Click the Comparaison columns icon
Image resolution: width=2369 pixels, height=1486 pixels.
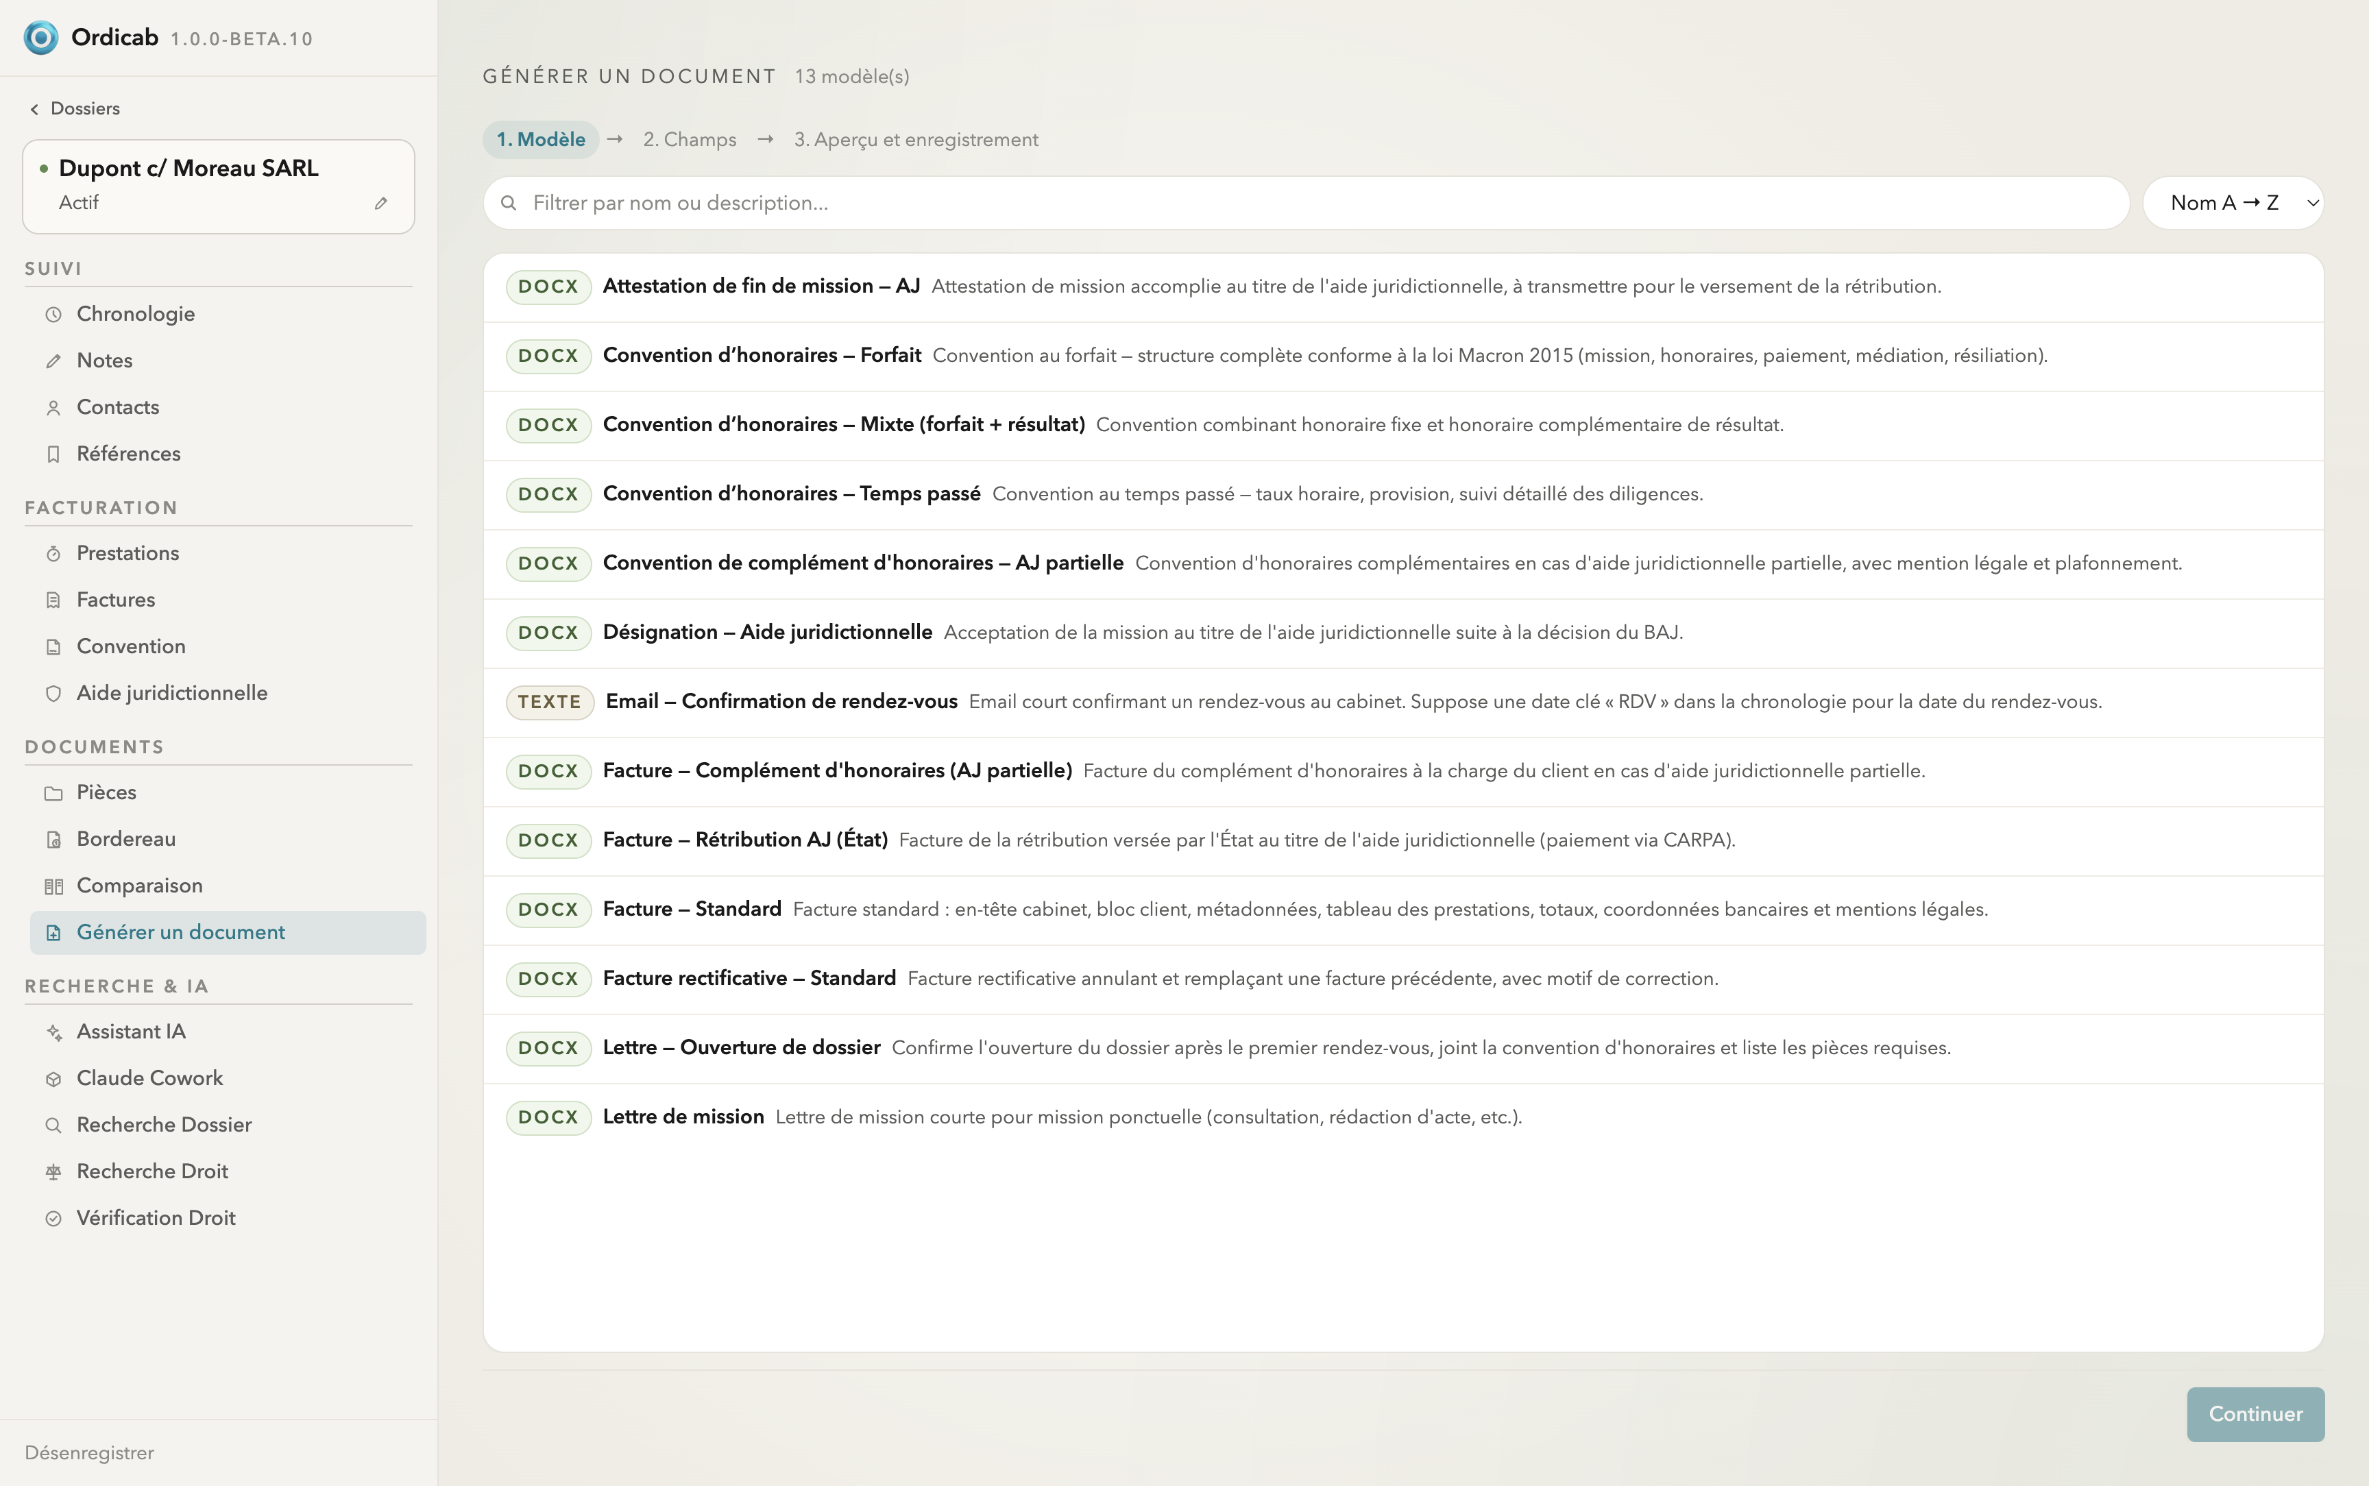(x=54, y=886)
